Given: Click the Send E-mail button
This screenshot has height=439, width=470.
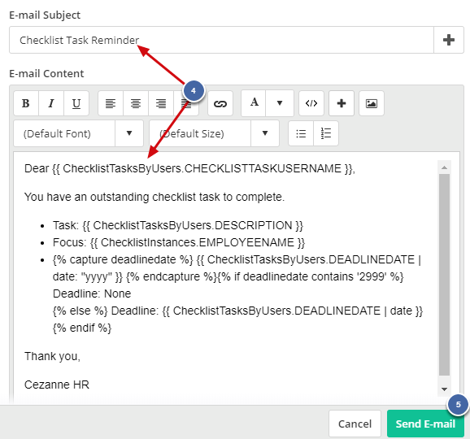Looking at the screenshot, I should pyautogui.click(x=425, y=424).
